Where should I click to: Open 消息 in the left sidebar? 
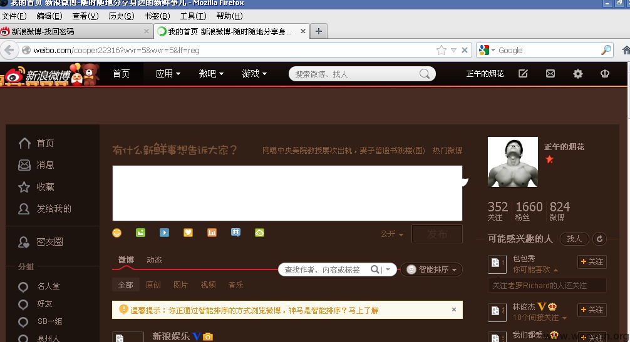pyautogui.click(x=36, y=165)
